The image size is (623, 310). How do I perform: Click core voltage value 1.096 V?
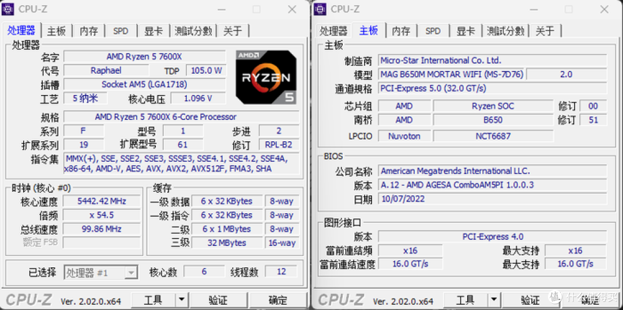pyautogui.click(x=198, y=98)
